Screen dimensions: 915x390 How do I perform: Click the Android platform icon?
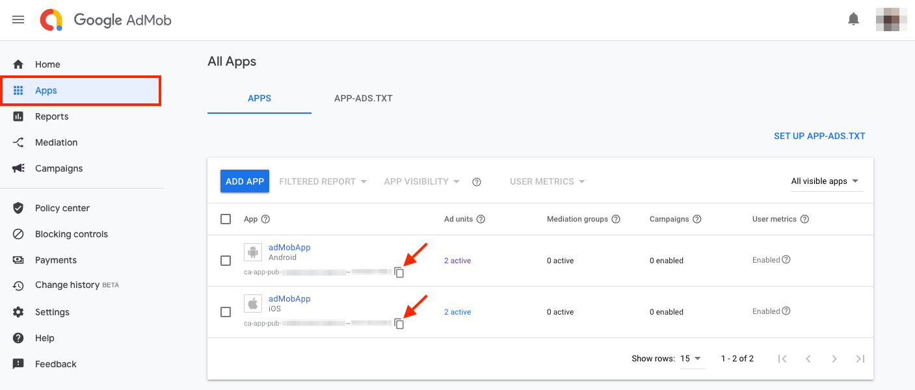coord(253,252)
